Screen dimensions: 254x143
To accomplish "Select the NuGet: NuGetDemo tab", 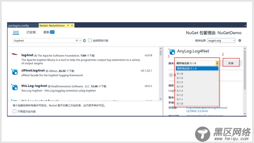I will click(x=52, y=26).
